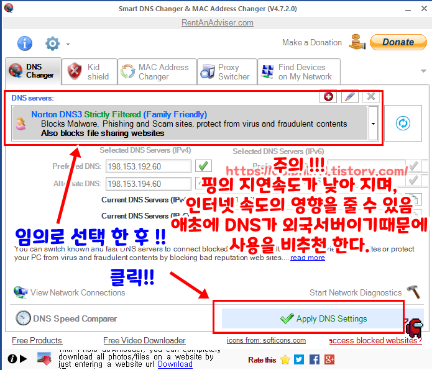Viewport: 432px width, 370px height.
Task: Share on the Twitter icon
Action: point(299,359)
